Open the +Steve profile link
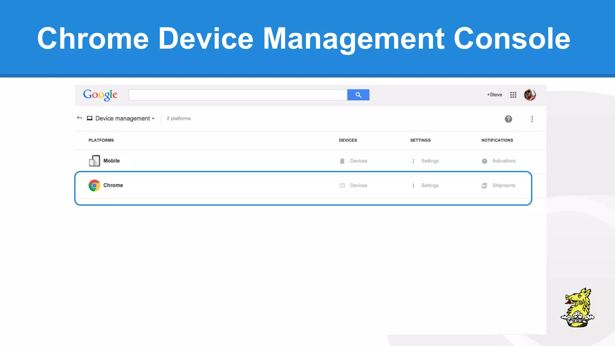The width and height of the screenshot is (615, 346). (x=494, y=95)
